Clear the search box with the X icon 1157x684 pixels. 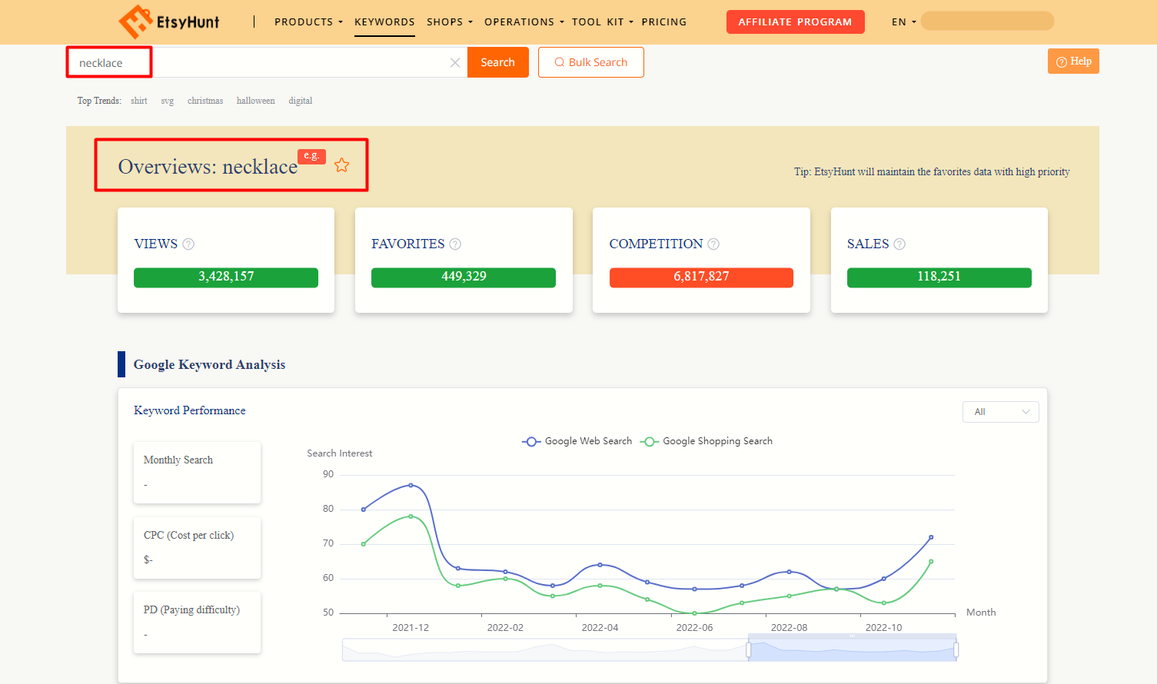455,63
